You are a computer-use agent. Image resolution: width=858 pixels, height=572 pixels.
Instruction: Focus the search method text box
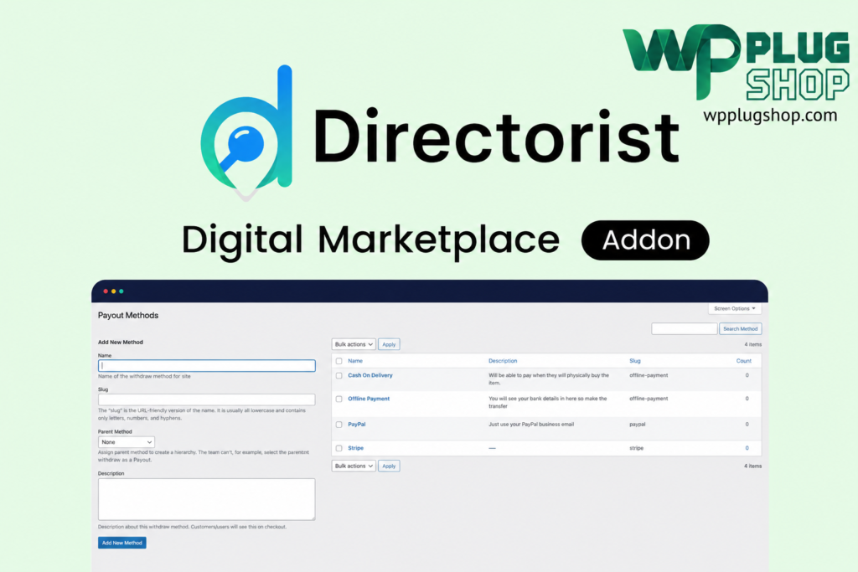[684, 328]
